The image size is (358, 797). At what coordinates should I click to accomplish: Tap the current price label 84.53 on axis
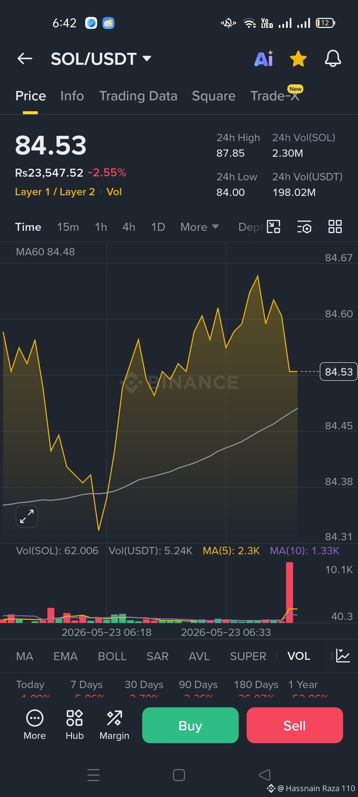click(338, 372)
